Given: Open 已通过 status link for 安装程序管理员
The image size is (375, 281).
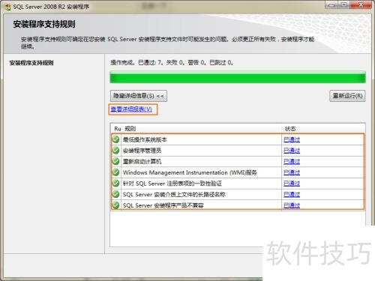Looking at the screenshot, I should (292, 151).
